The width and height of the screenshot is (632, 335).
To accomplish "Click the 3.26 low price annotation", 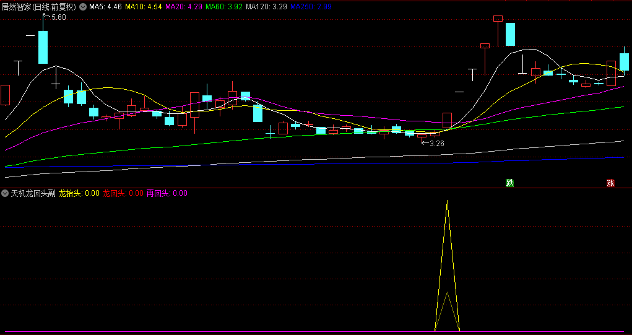I will click(437, 143).
